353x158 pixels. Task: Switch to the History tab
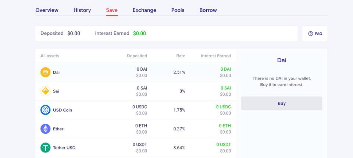82,10
